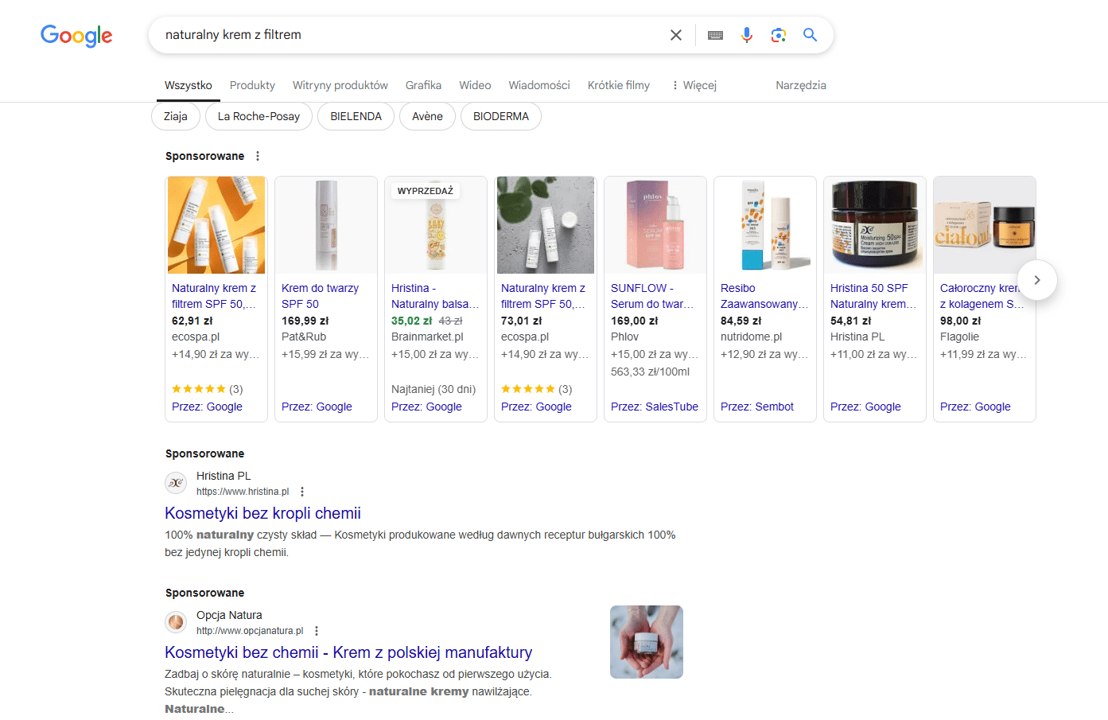Advance product carousel with right arrow
The image size is (1108, 720).
point(1036,280)
